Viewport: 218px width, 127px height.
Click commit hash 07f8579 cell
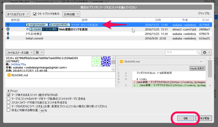[204, 34]
